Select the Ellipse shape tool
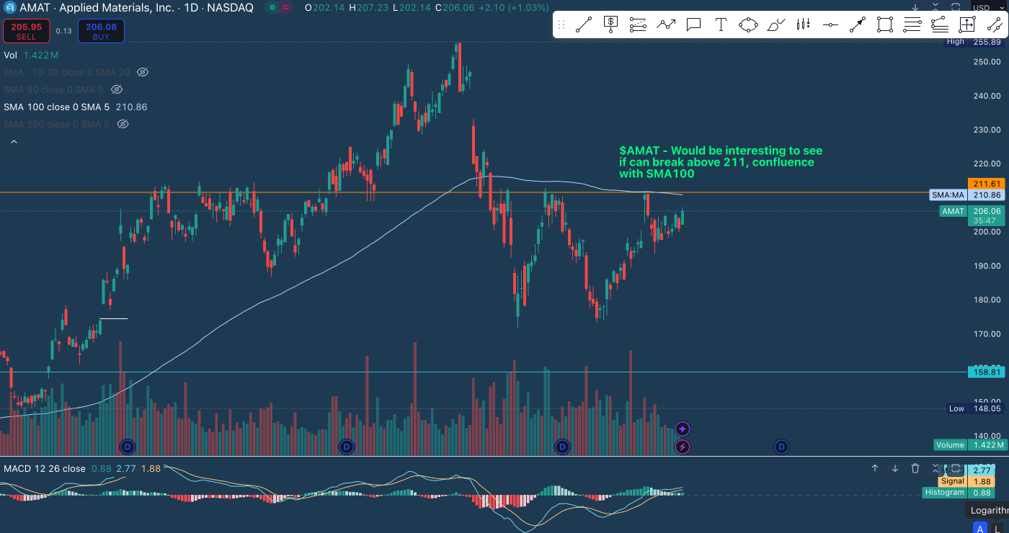The height and width of the screenshot is (533, 1009). click(x=748, y=25)
